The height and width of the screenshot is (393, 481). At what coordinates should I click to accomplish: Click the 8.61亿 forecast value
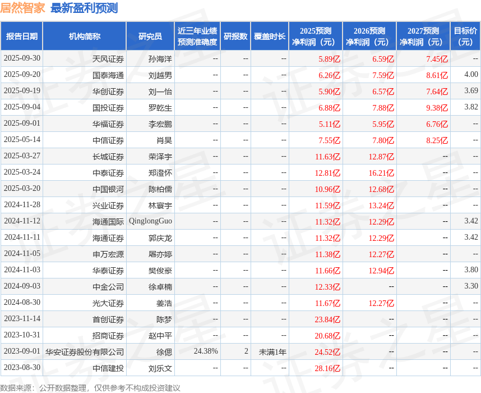tap(437, 75)
